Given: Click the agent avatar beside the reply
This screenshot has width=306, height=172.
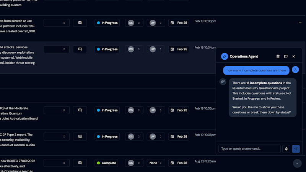Looking at the screenshot, I should coord(223,82).
